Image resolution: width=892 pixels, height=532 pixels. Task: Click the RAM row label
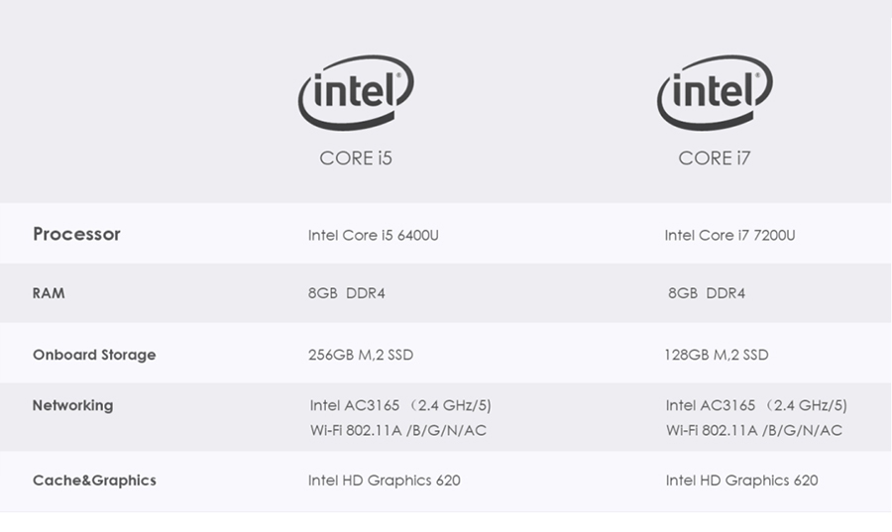(49, 293)
